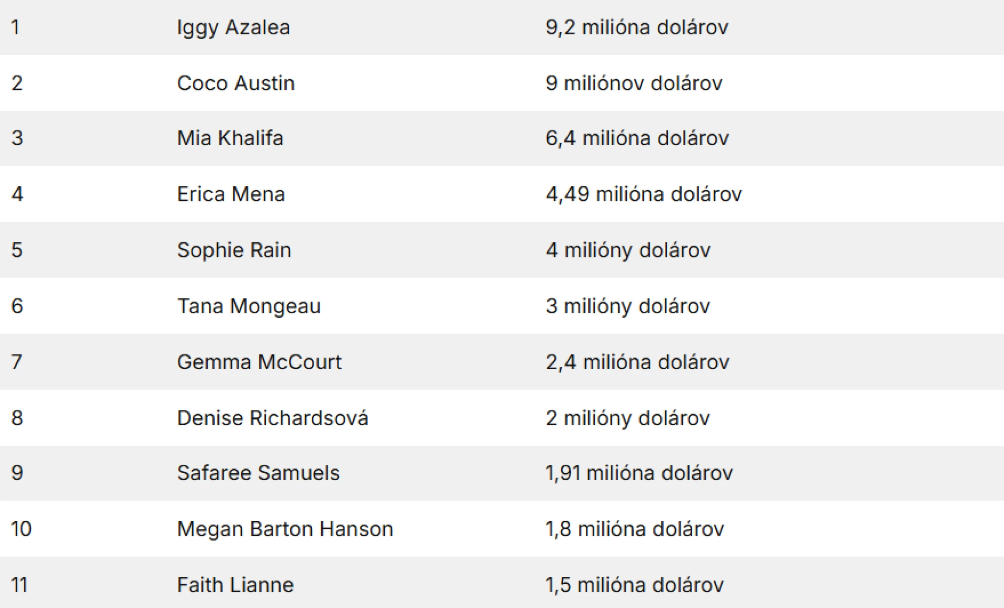The width and height of the screenshot is (1004, 608).
Task: Click Coco Austin in the table
Action: (236, 83)
